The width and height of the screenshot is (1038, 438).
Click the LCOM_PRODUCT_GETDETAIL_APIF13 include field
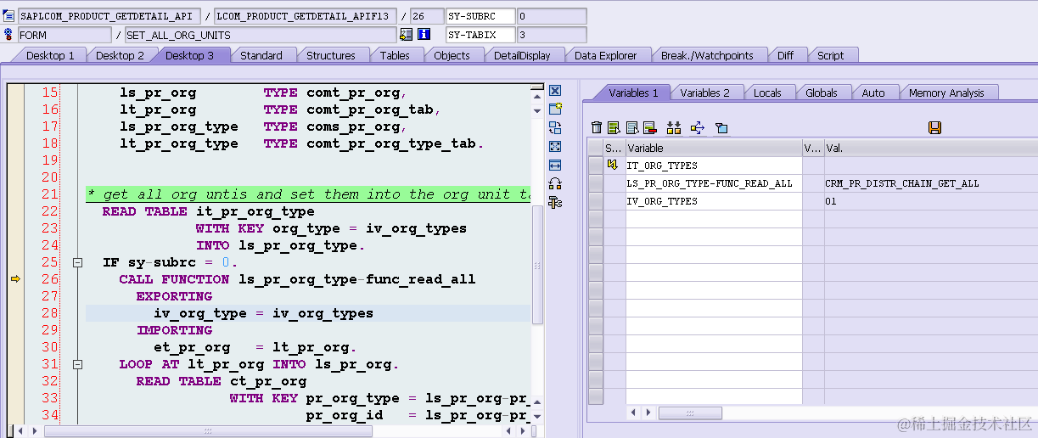tap(306, 16)
